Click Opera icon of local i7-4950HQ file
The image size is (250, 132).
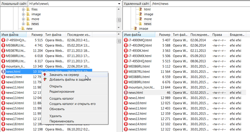pyautogui.click(x=3, y=40)
